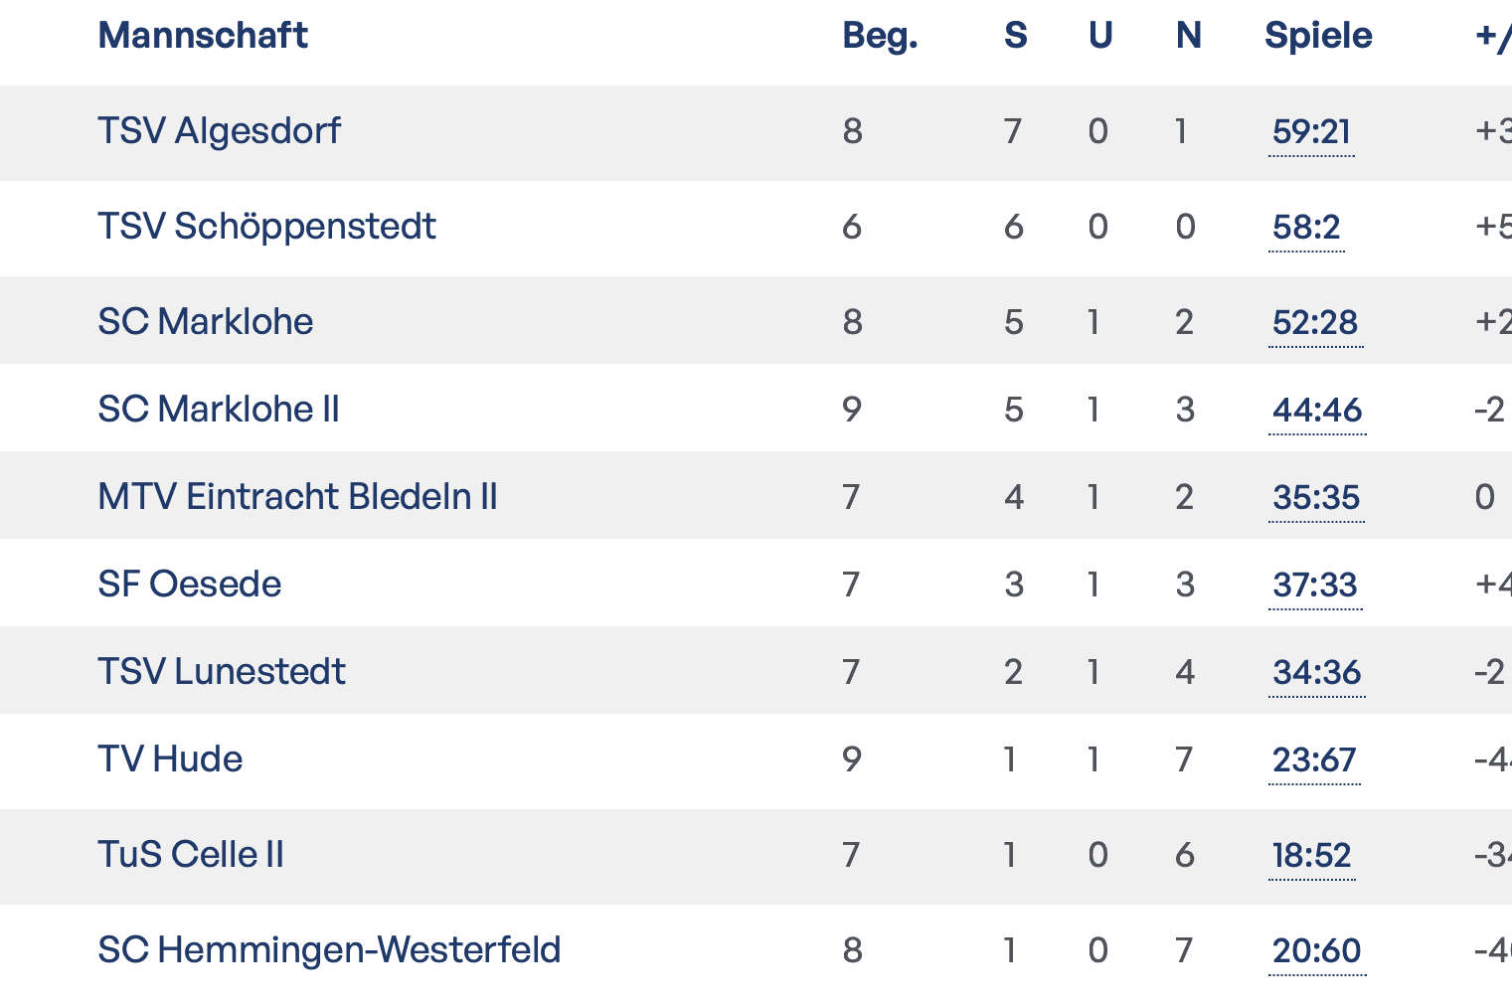Screen dimensions: 1512x1008
Task: Select the team SC Marklohe in the table
Action: coord(204,321)
